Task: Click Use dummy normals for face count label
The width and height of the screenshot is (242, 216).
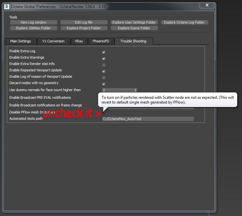Action: [45, 90]
